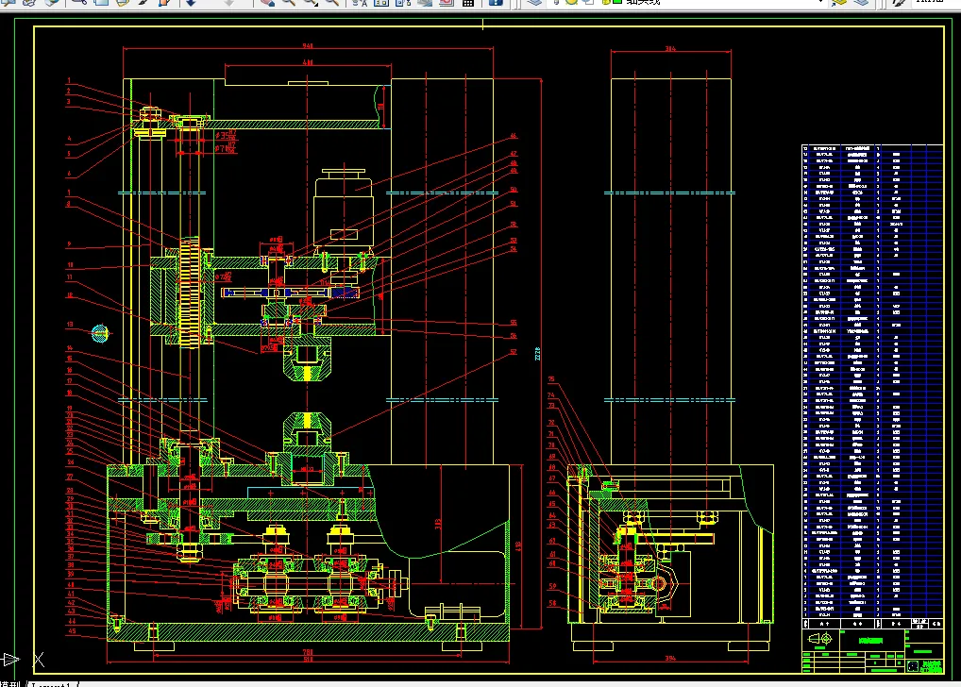Select the "394" dimension below the side view

tap(670, 658)
